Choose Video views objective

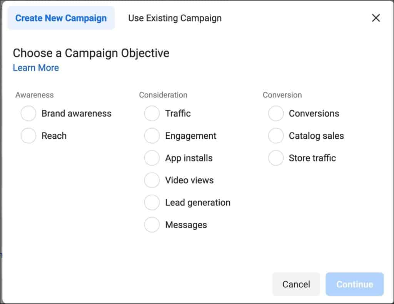[x=152, y=180]
